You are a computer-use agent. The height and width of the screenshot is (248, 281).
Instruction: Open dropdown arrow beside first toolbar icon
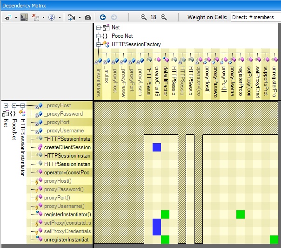15,17
